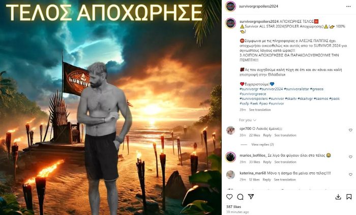
Task: Click the Survivor post image
Action: (x=111, y=107)
